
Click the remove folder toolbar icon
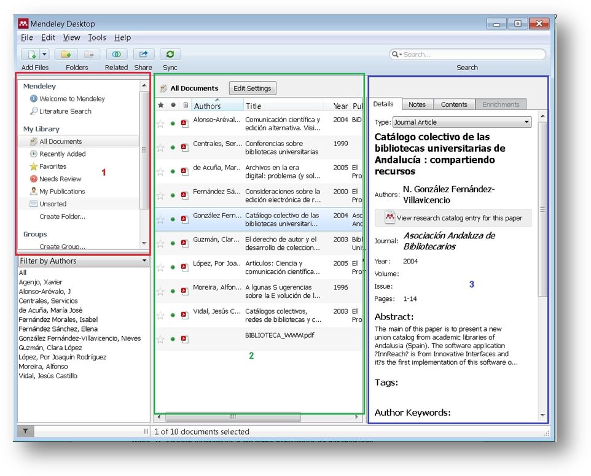tap(89, 54)
